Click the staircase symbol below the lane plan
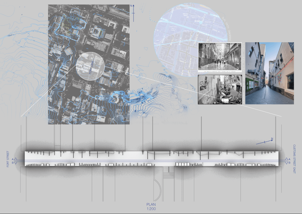 click(169, 175)
